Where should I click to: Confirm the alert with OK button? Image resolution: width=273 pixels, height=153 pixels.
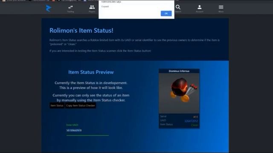coord(166,13)
